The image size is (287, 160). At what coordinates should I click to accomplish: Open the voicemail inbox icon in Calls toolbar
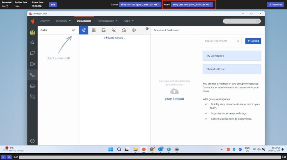point(103,30)
